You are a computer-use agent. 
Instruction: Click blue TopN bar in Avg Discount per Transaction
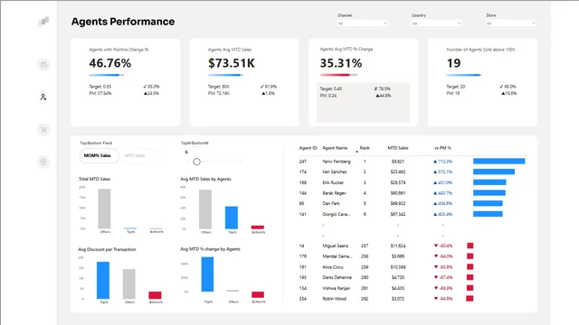coord(103,280)
